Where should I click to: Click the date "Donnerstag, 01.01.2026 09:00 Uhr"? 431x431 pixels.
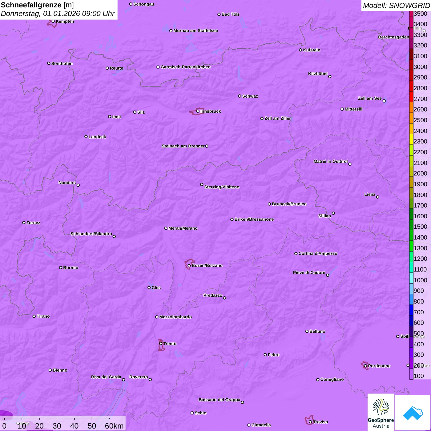(58, 14)
